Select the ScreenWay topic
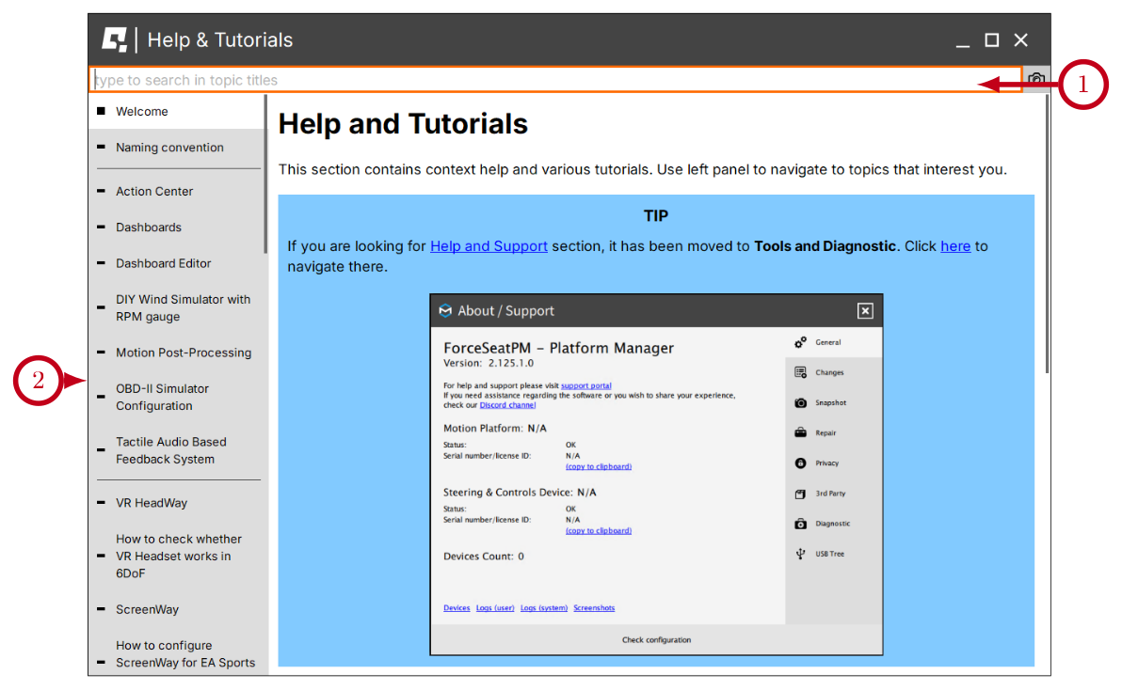Screen dimensions: 1122x690 [x=147, y=609]
